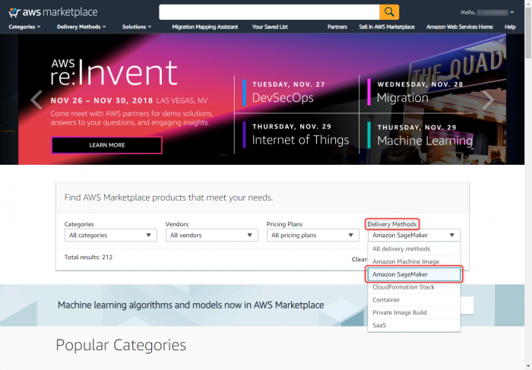The height and width of the screenshot is (370, 532).
Task: Select SaaS delivery method option
Action: coord(414,325)
